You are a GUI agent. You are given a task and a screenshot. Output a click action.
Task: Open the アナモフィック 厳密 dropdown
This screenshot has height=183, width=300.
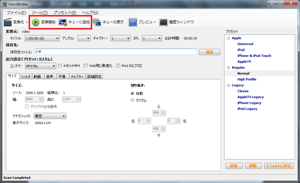[x=50, y=116]
